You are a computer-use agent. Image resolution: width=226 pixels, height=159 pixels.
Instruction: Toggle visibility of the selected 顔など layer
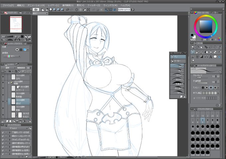pos(3,101)
